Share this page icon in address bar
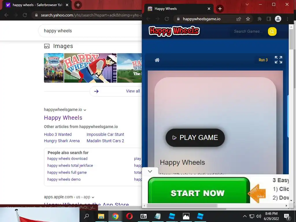Image resolution: width=296 pixels, height=222 pixels. click(x=238, y=19)
